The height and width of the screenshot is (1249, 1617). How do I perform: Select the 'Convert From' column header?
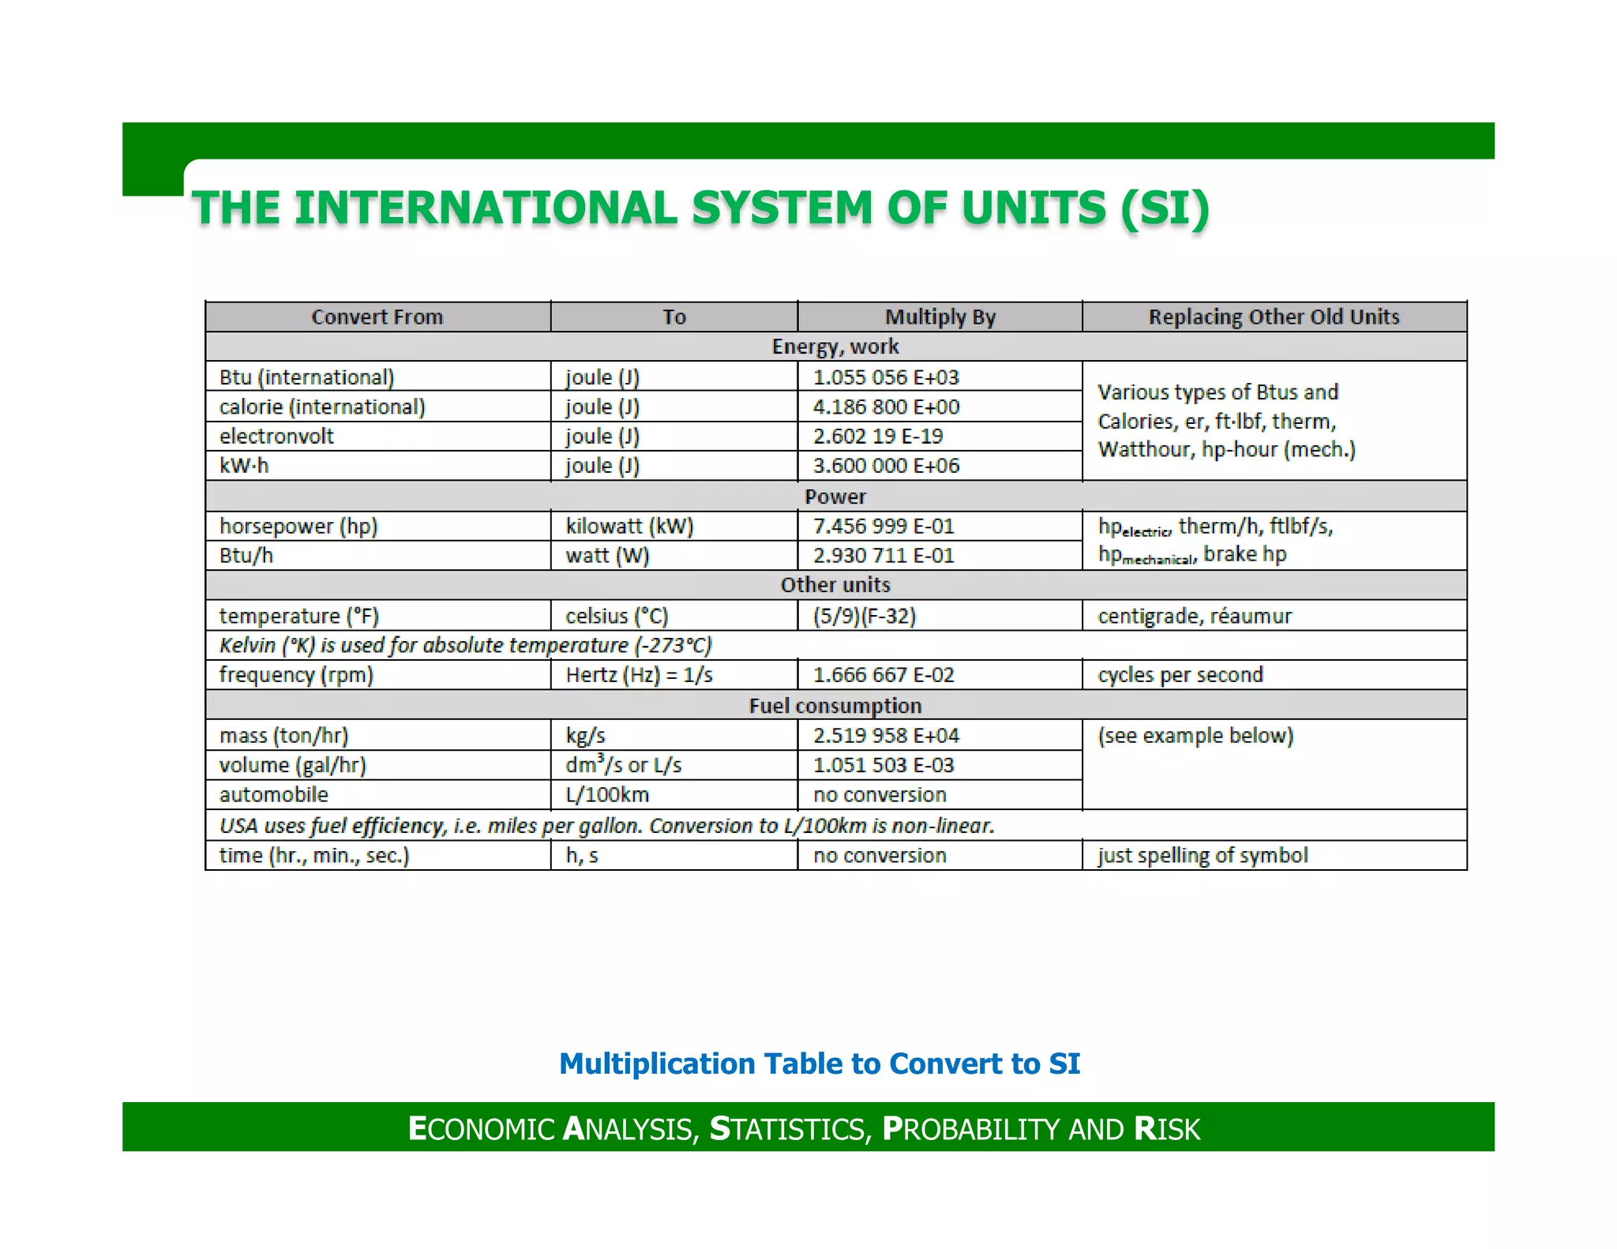377,317
